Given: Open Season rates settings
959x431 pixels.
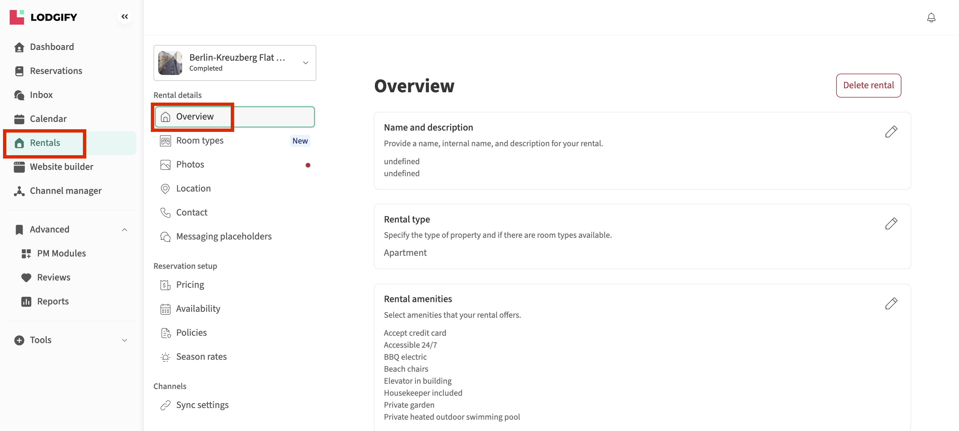Looking at the screenshot, I should point(201,356).
